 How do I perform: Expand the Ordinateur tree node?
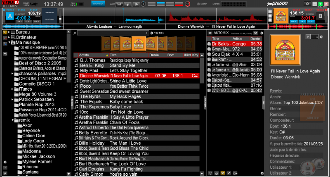(10, 37)
